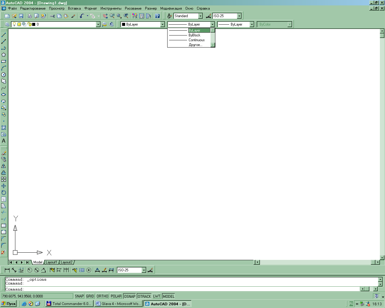
Task: Click the Layer Previous icon
Action: click(111, 24)
